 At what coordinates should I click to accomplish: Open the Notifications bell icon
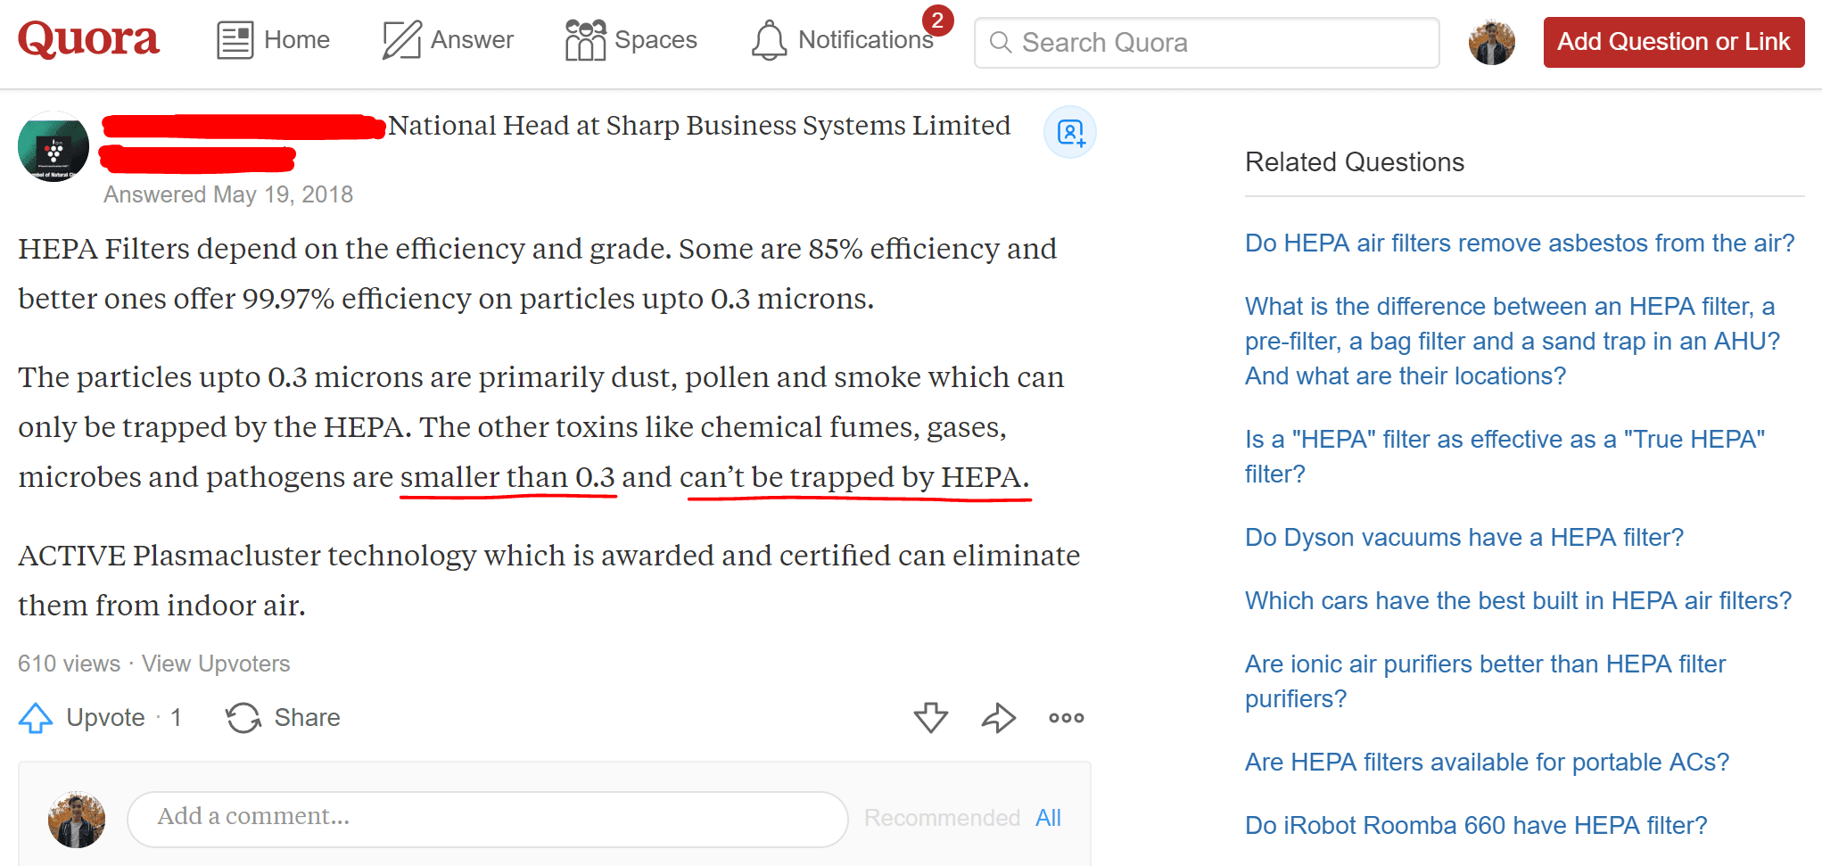(x=769, y=41)
